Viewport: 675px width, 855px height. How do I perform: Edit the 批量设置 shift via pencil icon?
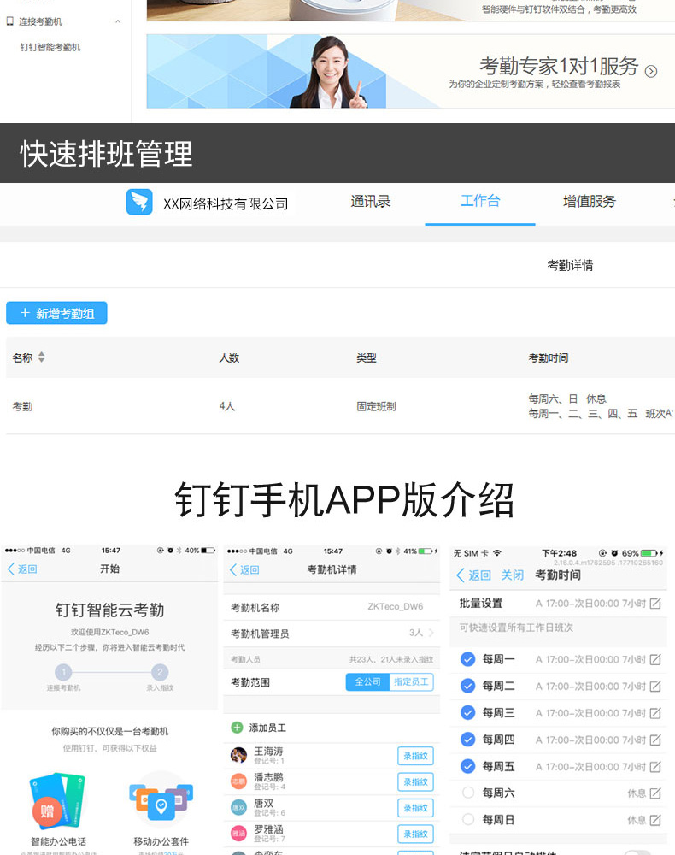point(655,603)
